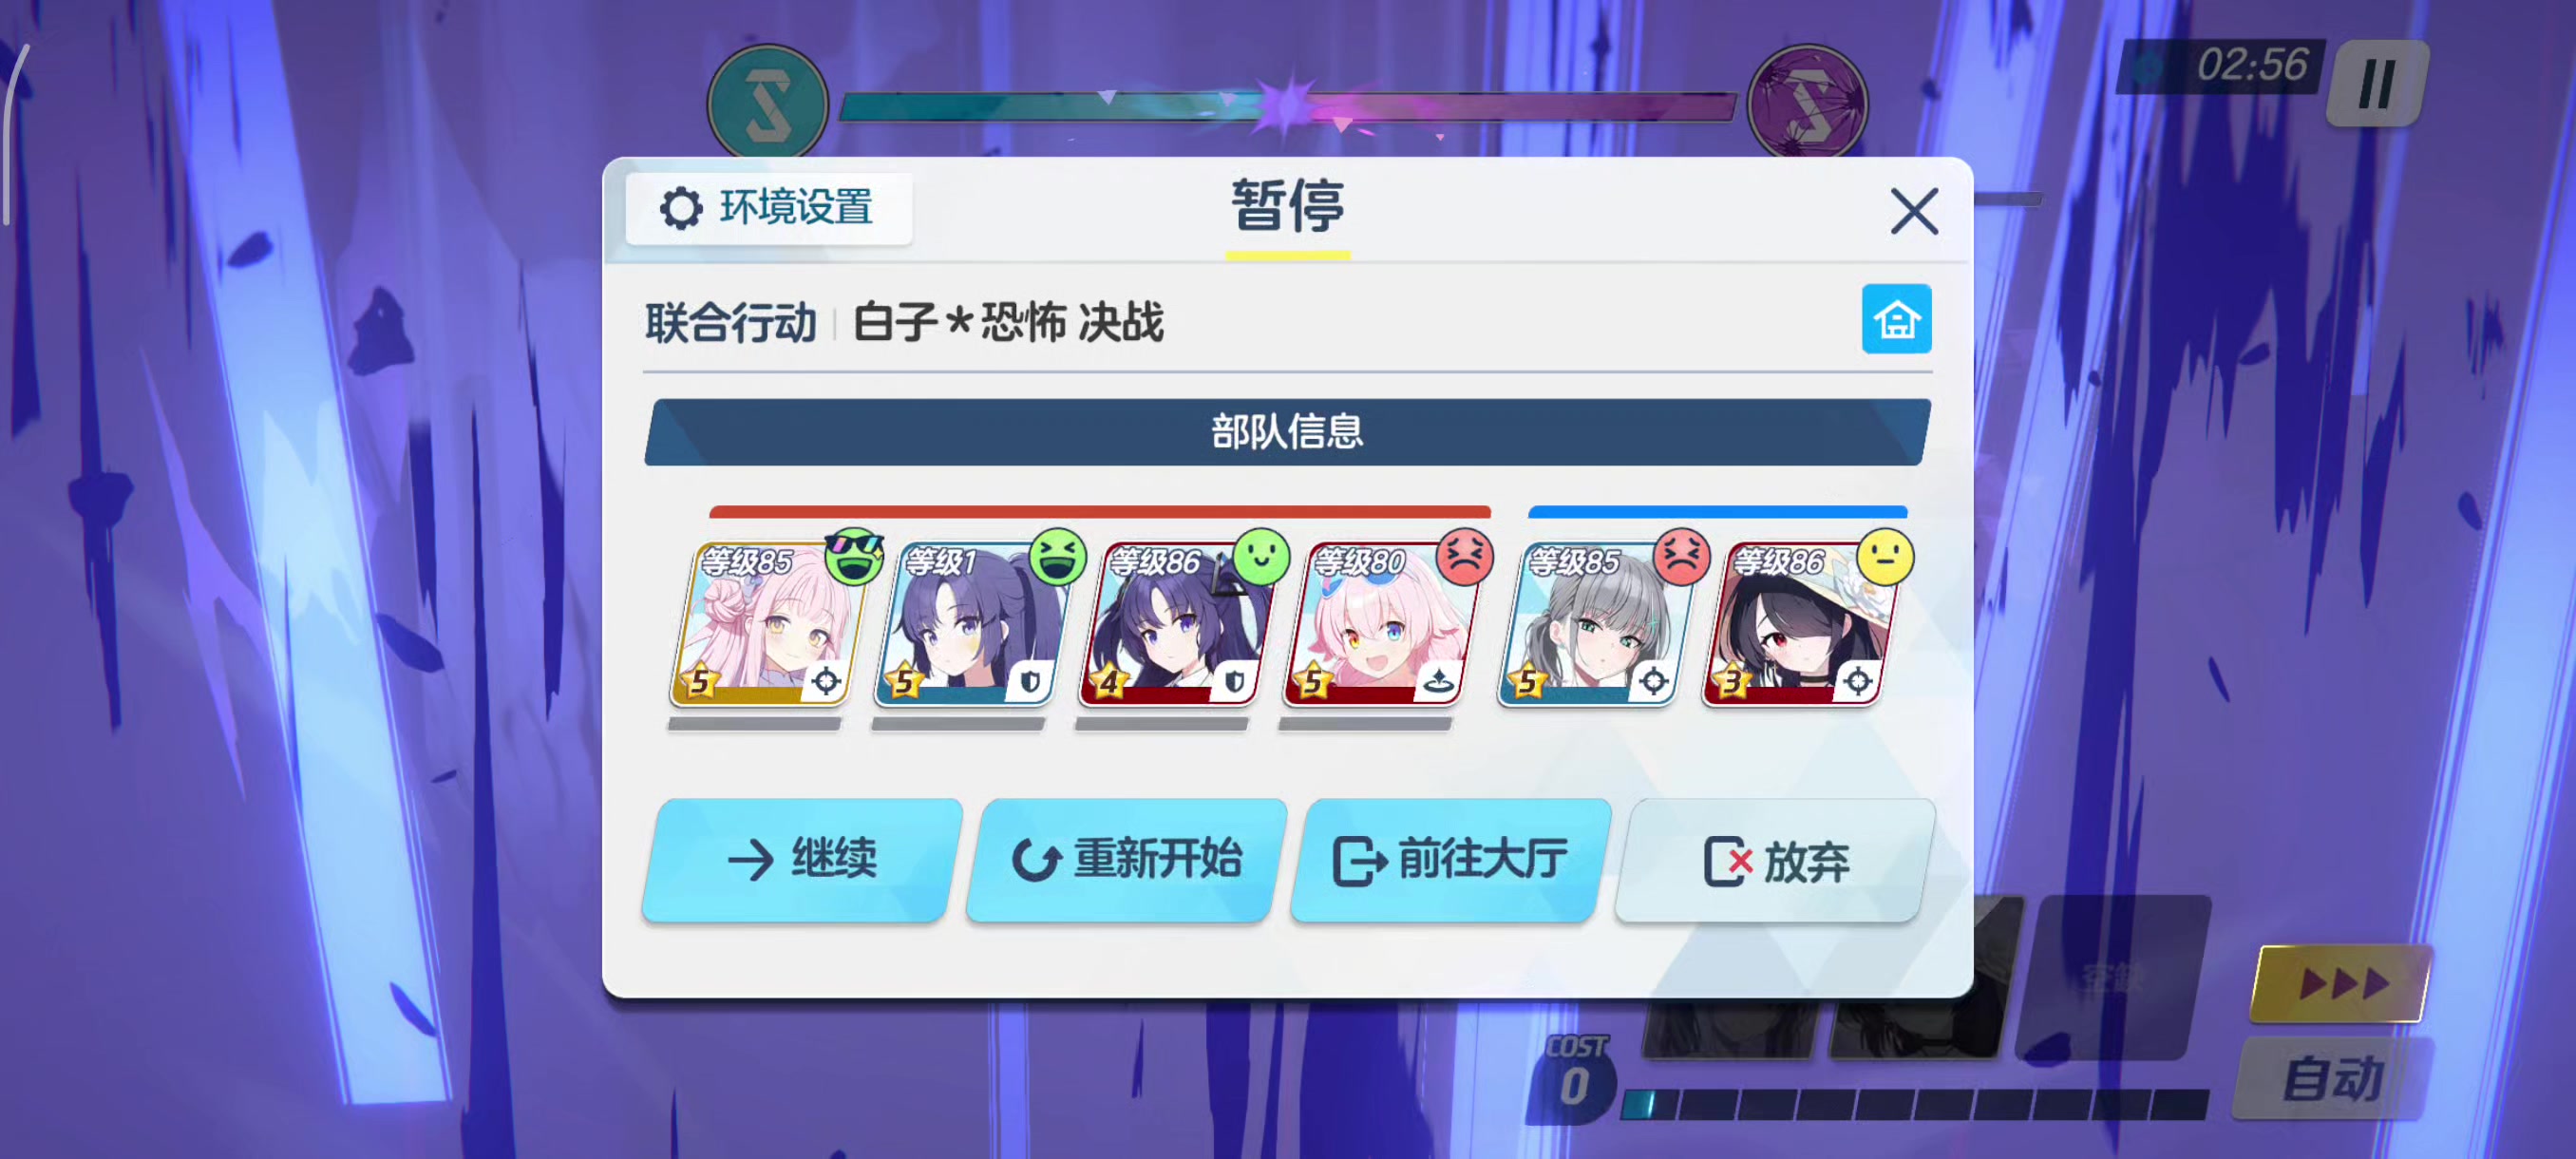Resume battle with the 继续 button
This screenshot has width=2576, height=1159.
tap(802, 860)
